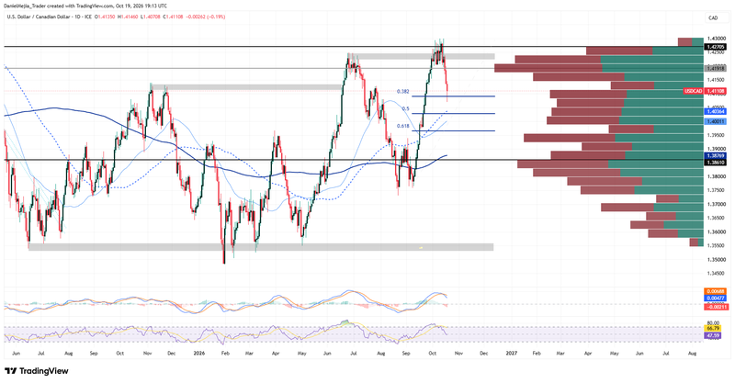The image size is (735, 383).
Task: Click the high price H1.41460 value
Action: (127, 17)
